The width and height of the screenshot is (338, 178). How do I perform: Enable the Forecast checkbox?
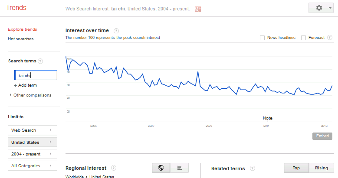tap(303, 38)
